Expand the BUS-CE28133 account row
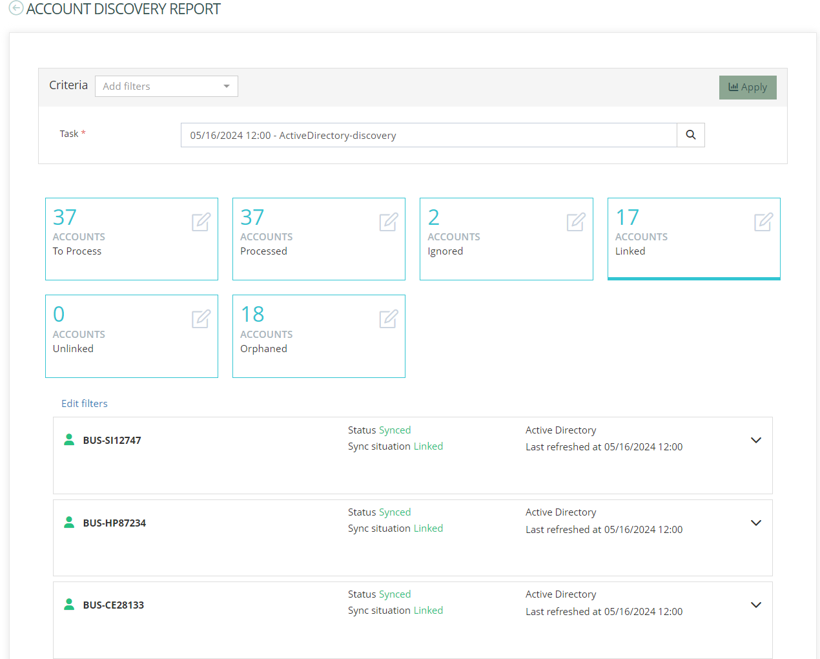Image resolution: width=820 pixels, height=659 pixels. (755, 605)
